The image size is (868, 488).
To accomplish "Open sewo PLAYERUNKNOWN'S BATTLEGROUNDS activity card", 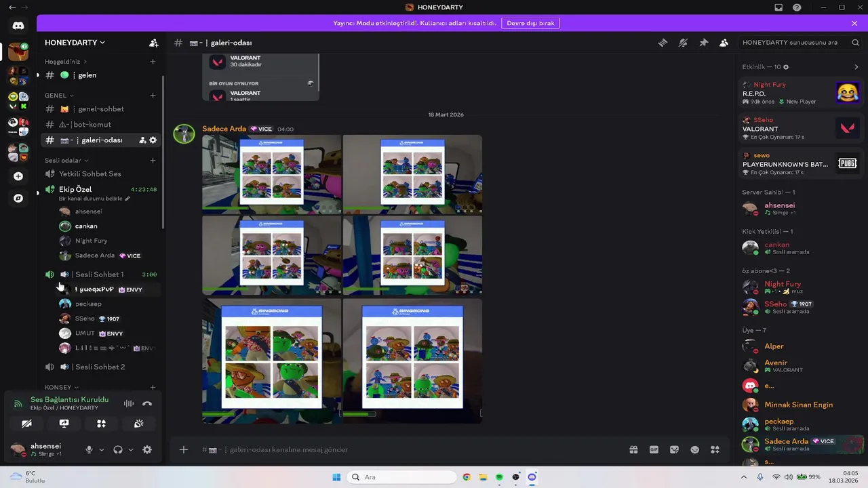I will (800, 163).
